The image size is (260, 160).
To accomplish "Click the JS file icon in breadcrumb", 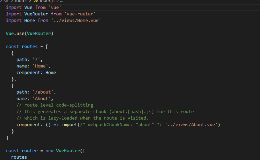I will pos(36,1).
